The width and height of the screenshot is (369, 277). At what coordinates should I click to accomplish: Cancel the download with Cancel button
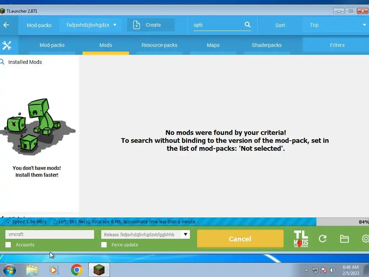pos(240,239)
